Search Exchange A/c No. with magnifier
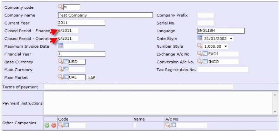 pos(199,54)
